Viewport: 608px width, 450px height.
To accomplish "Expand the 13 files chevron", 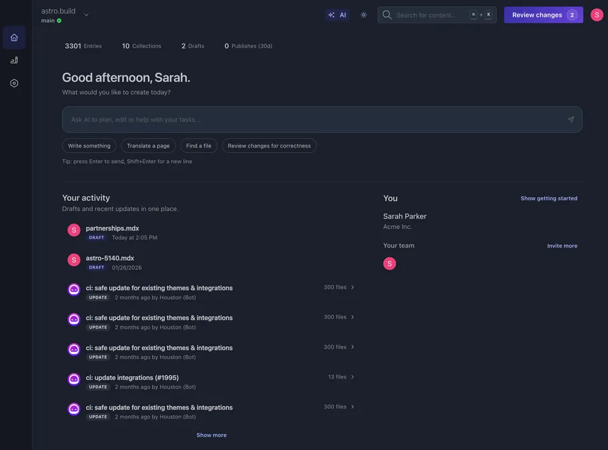I will (x=353, y=377).
